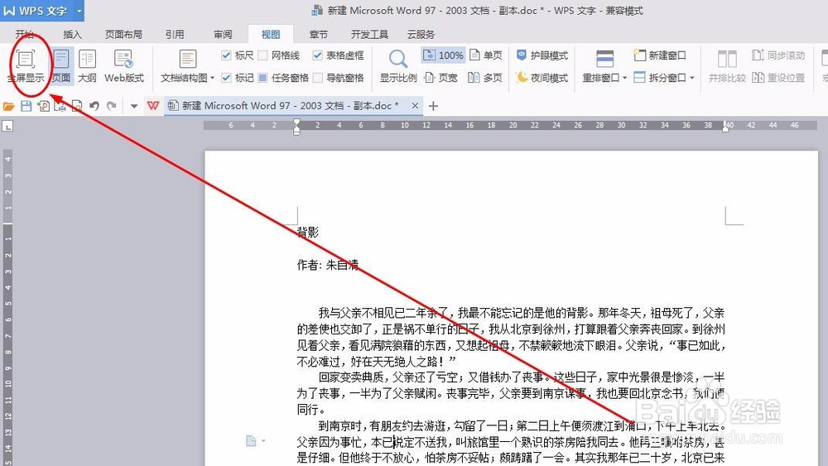828x466 pixels.
Task: Expand 重排窗口 dropdown arrow
Action: 624,78
